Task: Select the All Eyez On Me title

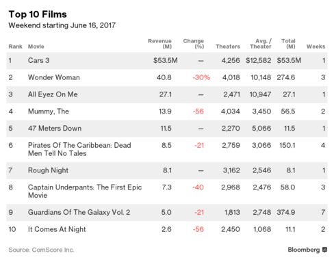Action: point(53,94)
